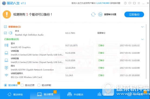Screen dimensions: 150x99
Task: Click the orange exclamation warning icon
Action: pos(7,15)
